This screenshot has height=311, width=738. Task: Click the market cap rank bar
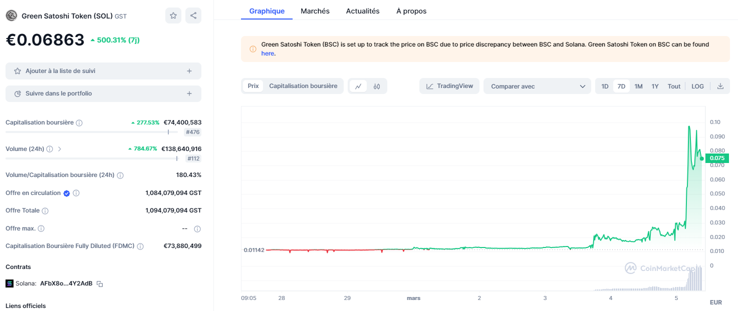91,132
